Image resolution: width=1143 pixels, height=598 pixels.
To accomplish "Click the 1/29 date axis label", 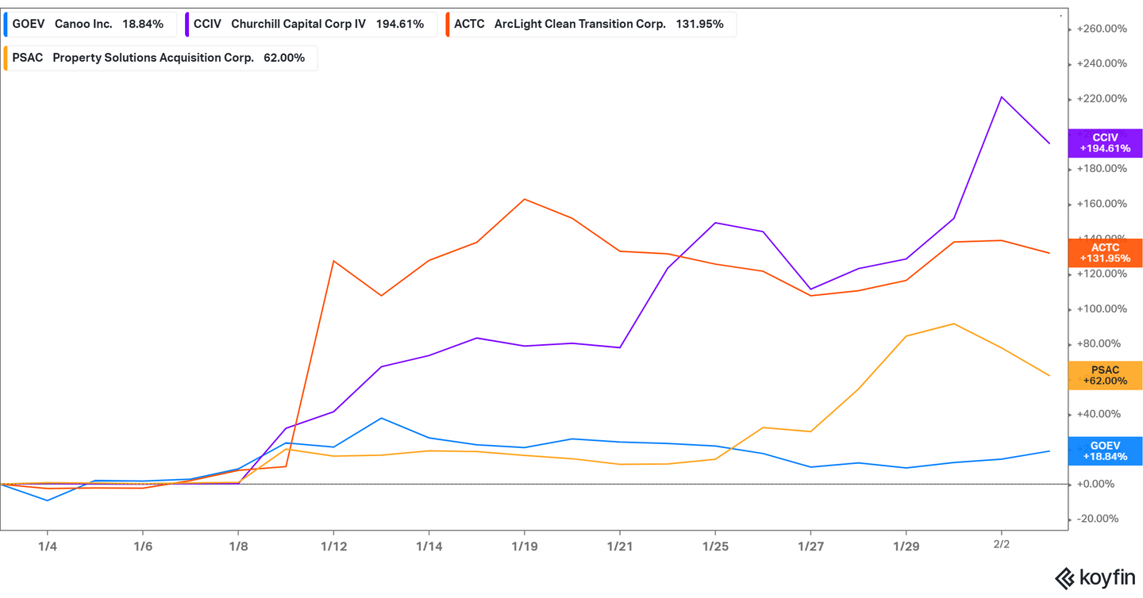I will pyautogui.click(x=906, y=546).
